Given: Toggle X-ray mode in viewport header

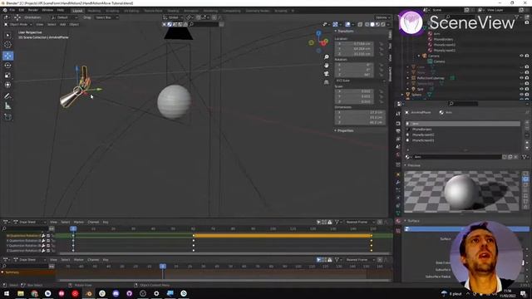Looking at the screenshot, I should pyautogui.click(x=360, y=24).
